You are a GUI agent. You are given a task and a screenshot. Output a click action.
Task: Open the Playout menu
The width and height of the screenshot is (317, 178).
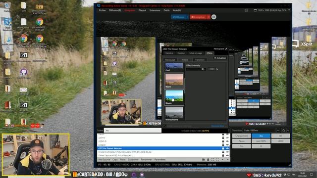142,10
